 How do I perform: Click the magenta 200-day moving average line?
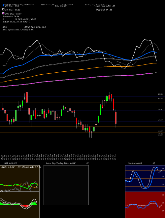(78, 79)
